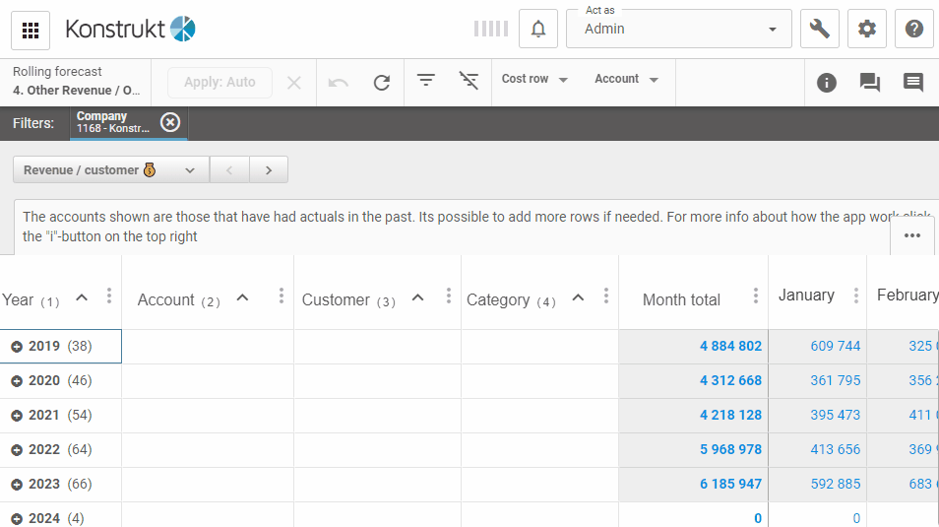This screenshot has width=939, height=527.
Task: Open the apps grid menu
Action: pos(31,30)
